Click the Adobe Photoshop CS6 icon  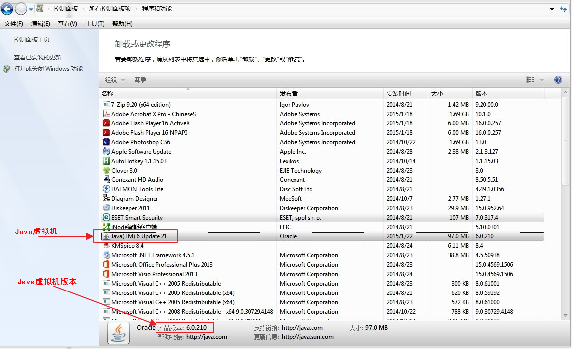point(106,142)
